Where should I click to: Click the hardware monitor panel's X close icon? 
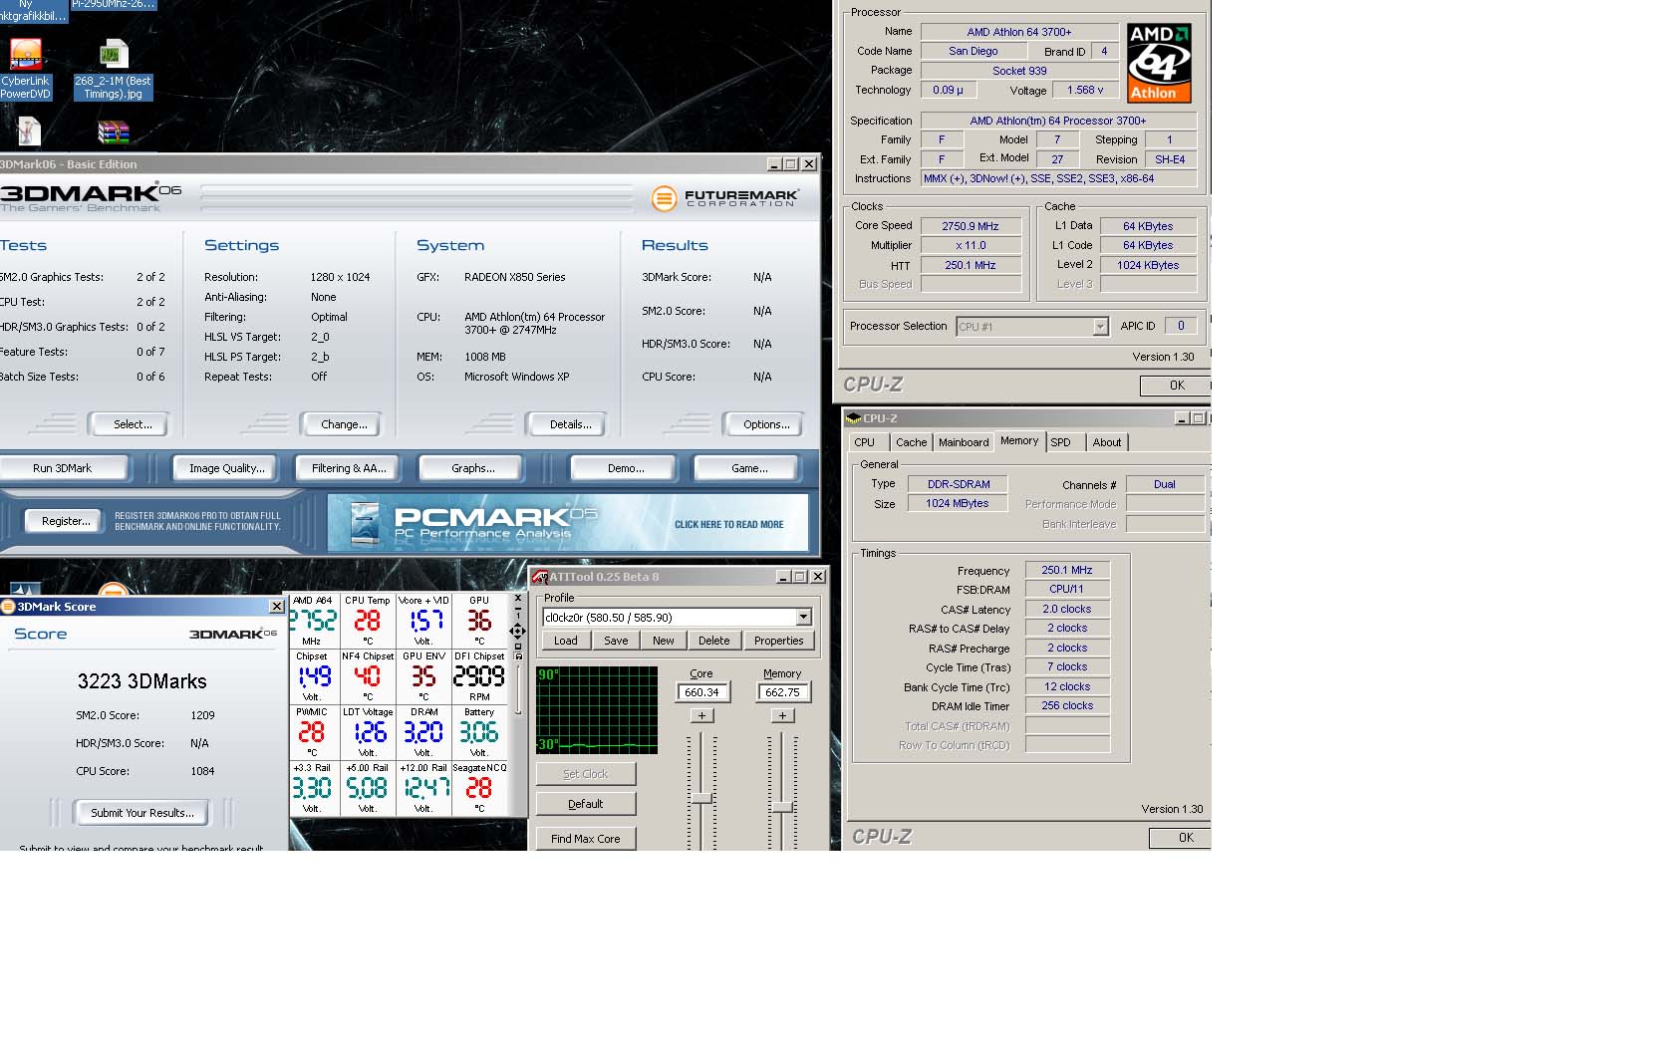tap(517, 599)
